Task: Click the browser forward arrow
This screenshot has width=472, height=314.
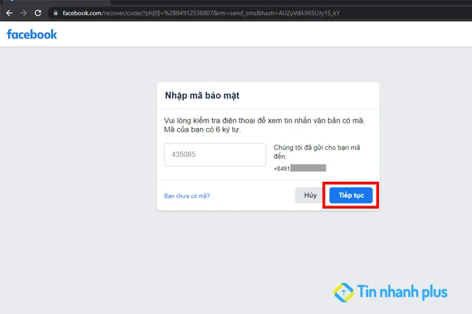Action: click(23, 13)
